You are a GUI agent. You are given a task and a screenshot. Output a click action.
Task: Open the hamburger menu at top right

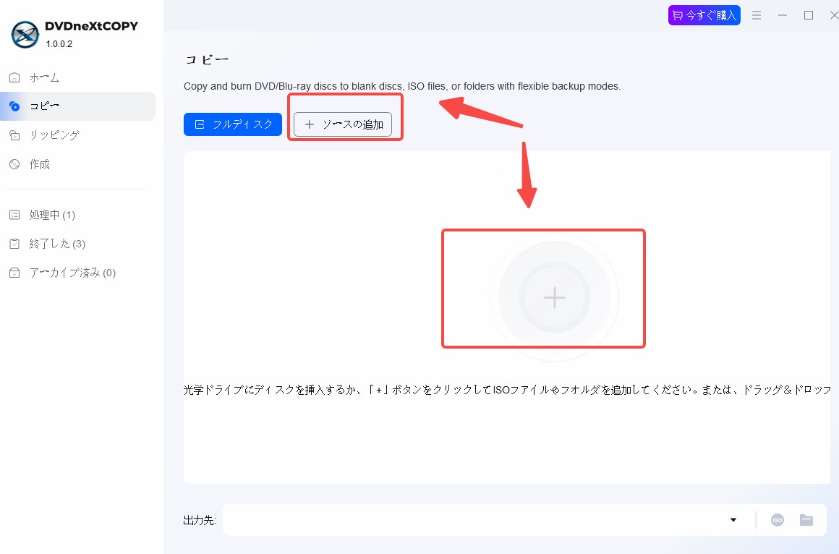(757, 15)
